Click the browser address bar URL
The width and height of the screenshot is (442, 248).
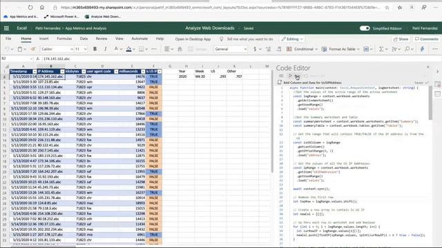coord(220,8)
